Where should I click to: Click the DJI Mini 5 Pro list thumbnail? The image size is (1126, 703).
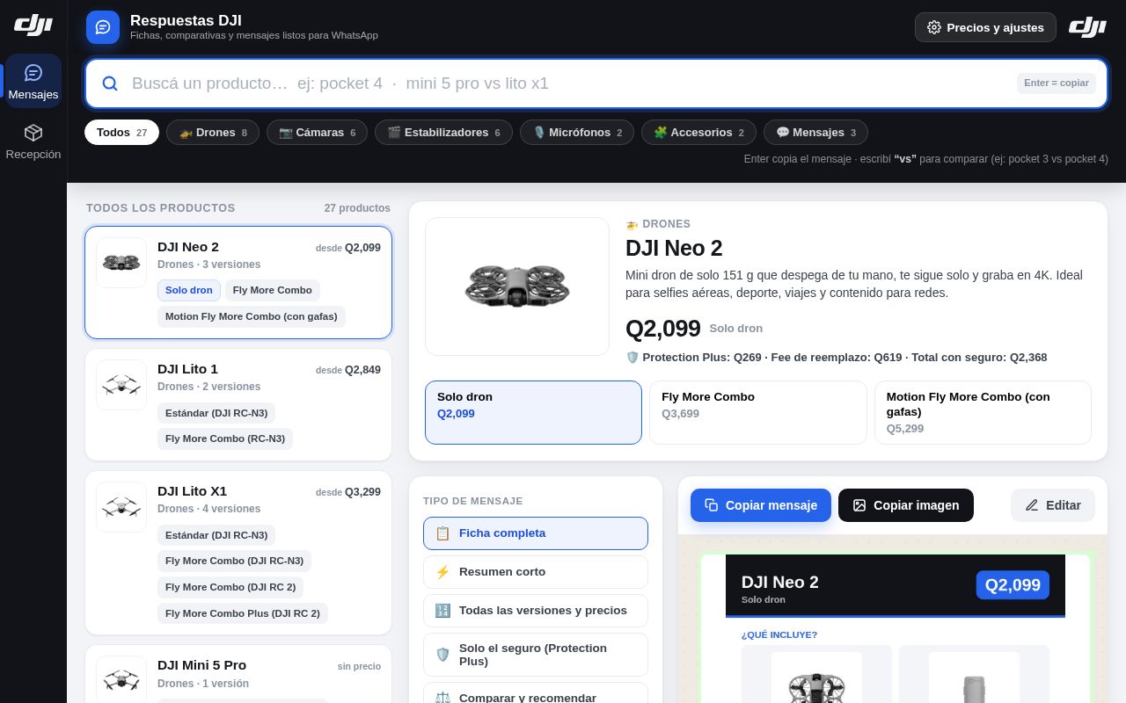pyautogui.click(x=121, y=680)
